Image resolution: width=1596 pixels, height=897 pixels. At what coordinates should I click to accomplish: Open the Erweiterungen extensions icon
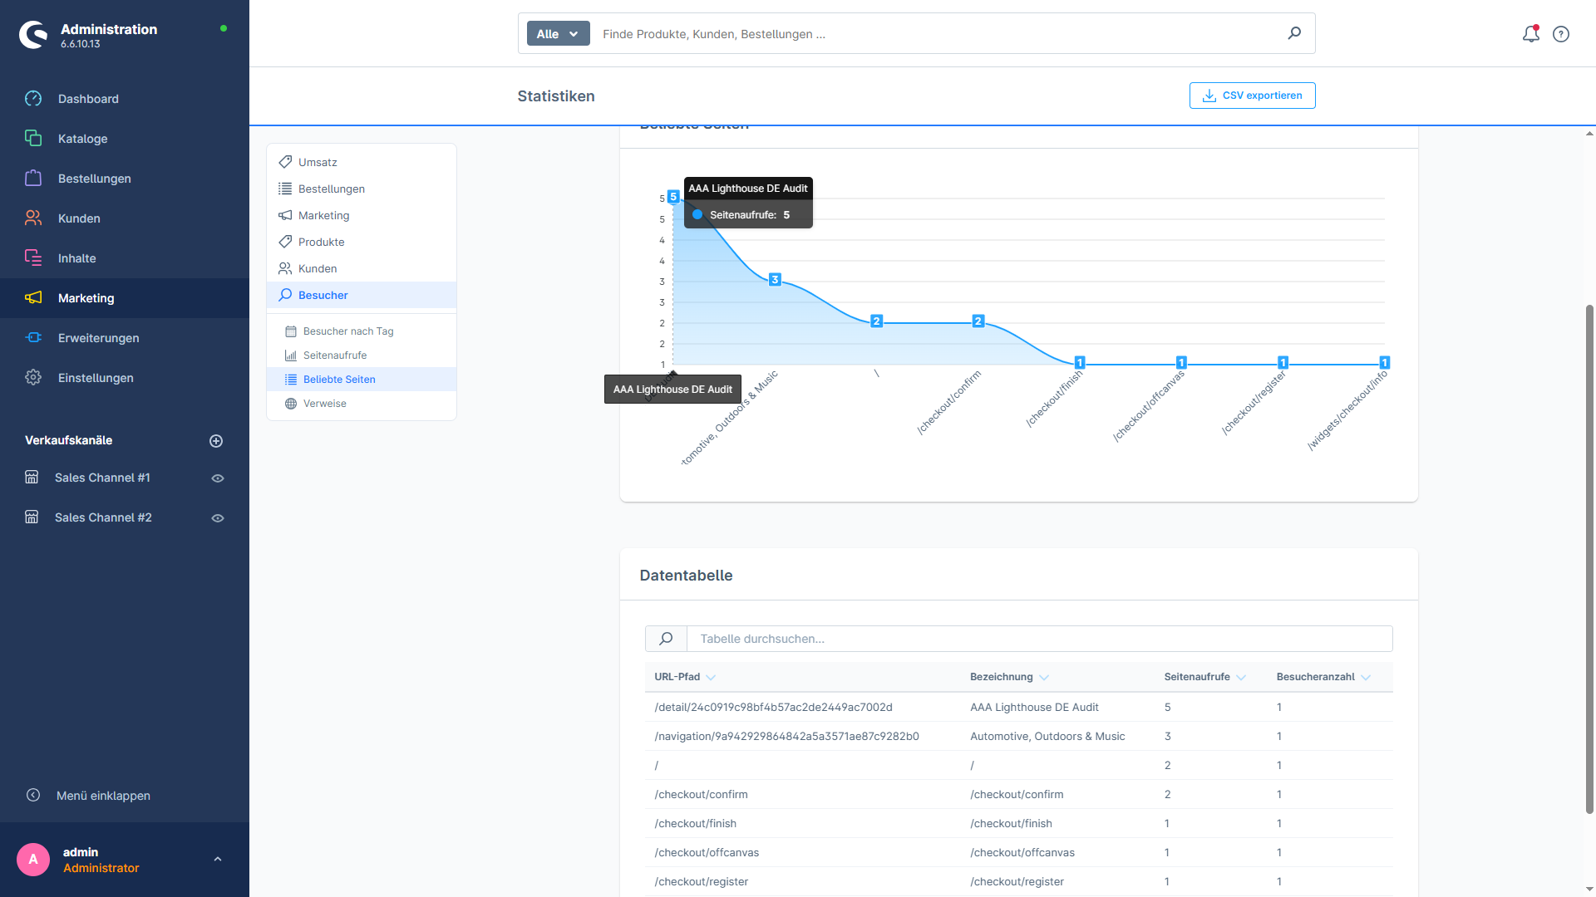click(x=33, y=337)
